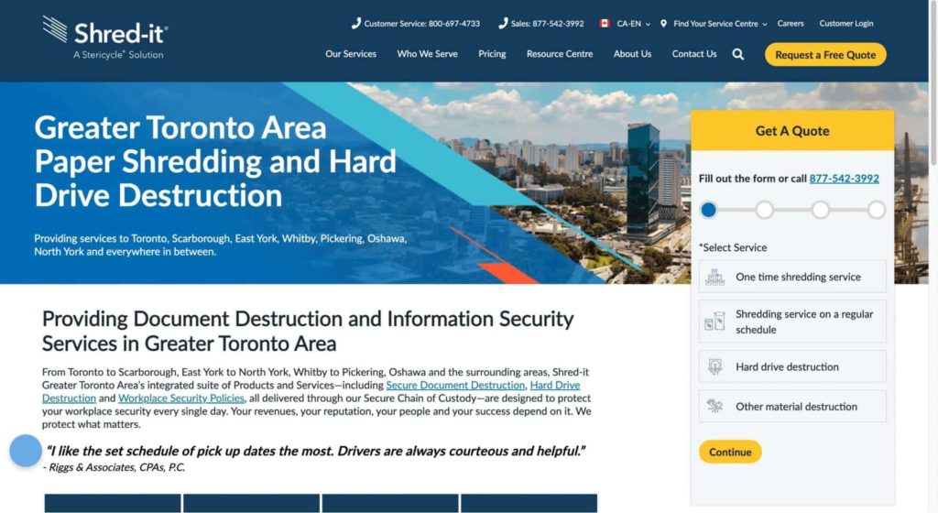Click the Canadian flag icon
The width and height of the screenshot is (938, 513).
(605, 23)
